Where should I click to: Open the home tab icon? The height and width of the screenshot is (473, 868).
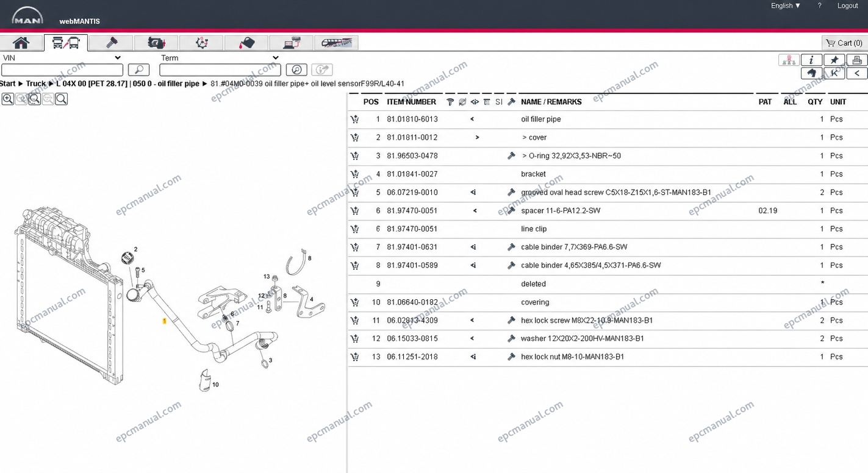(21, 43)
